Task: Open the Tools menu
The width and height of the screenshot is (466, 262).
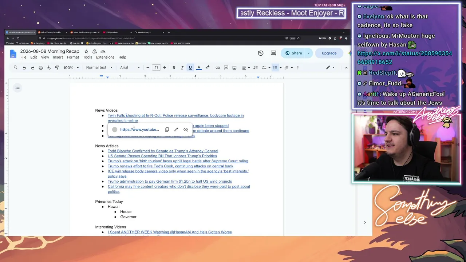Action: 87,57
